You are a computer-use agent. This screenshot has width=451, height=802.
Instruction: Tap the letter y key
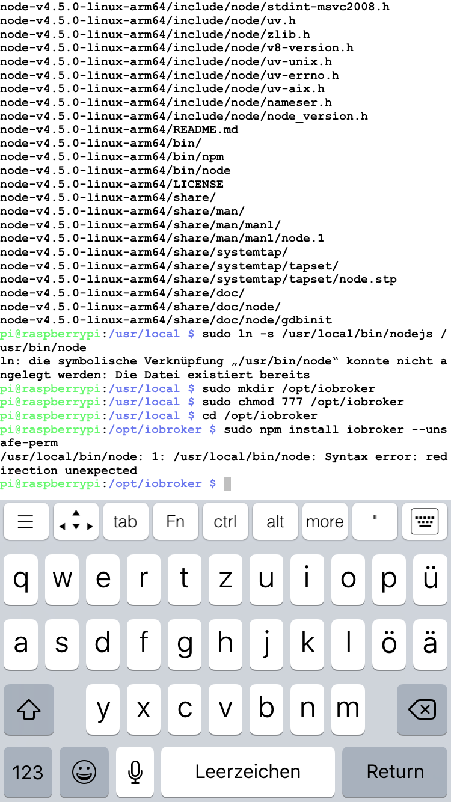coord(103,709)
